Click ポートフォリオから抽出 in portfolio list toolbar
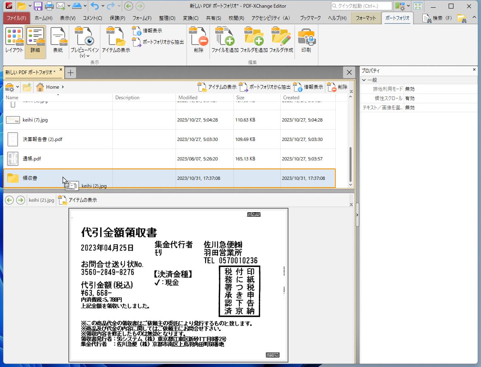The height and width of the screenshot is (367, 481). coord(265,87)
